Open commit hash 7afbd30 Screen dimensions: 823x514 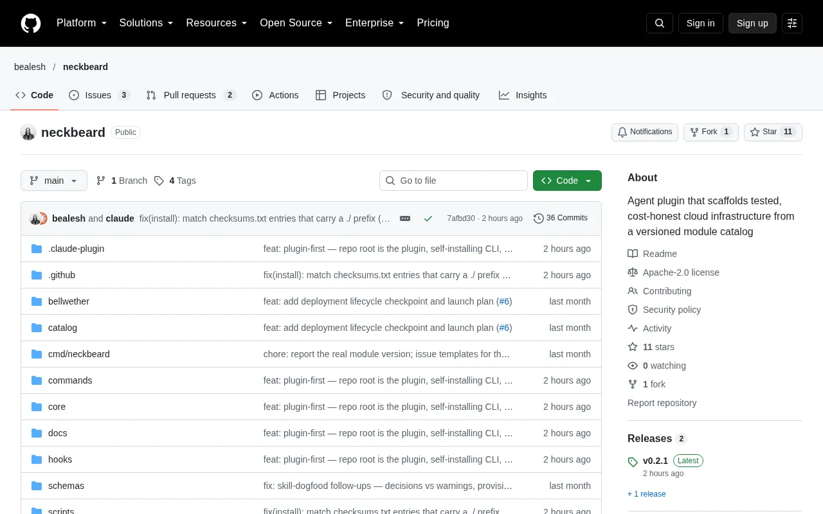tap(461, 218)
